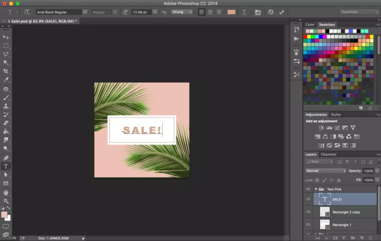Screen dimensions: 381x241
Task: Collapse the Text Pink layer group
Action: 316,189
